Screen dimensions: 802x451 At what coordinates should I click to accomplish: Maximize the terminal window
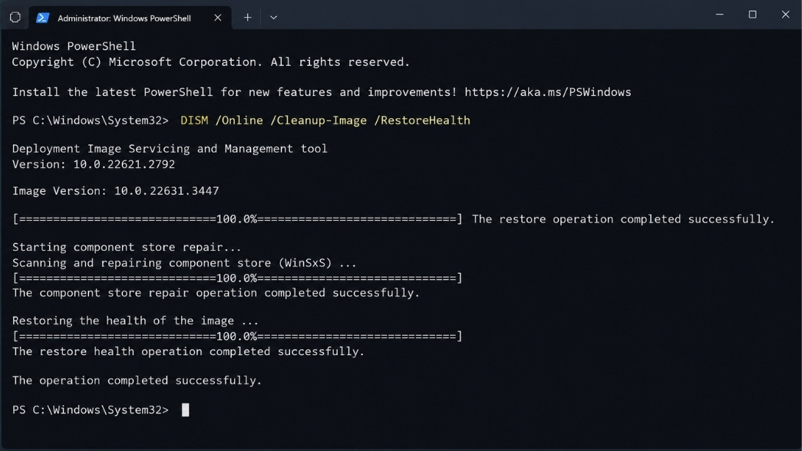(752, 15)
